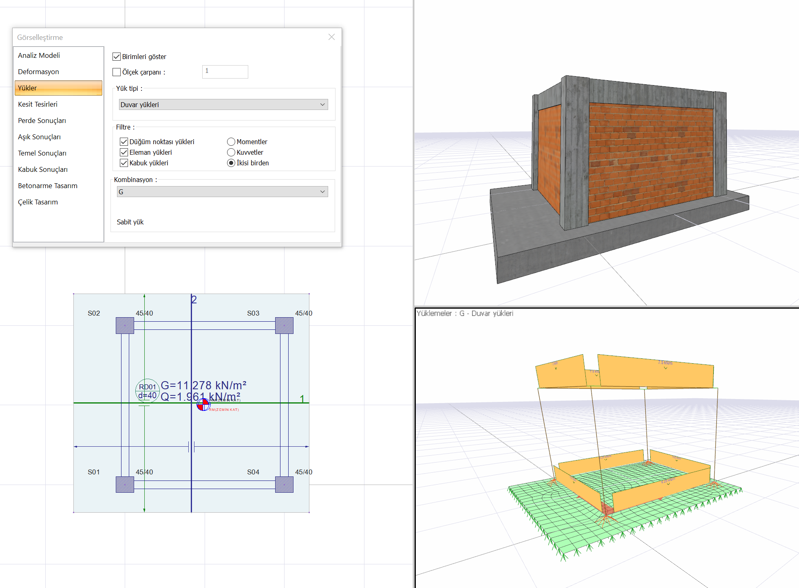Open Çelik Tasarım section

point(58,202)
